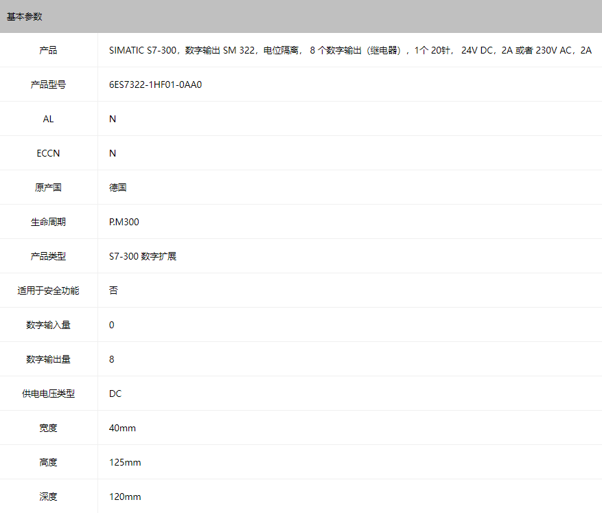Click the SIMATIC S7-300 product description text
This screenshot has height=513, width=602.
click(350, 50)
